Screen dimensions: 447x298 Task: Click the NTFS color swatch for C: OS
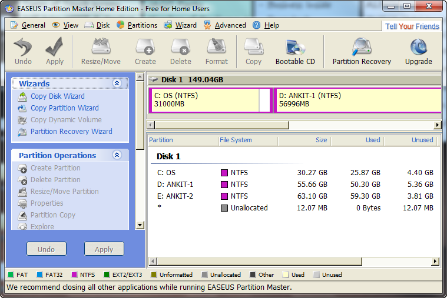(x=224, y=173)
